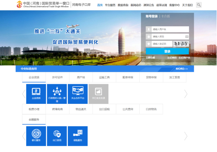The height and width of the screenshot is (152, 217).
Task: Click the 立即注册 register link
Action: pyautogui.click(x=150, y=58)
